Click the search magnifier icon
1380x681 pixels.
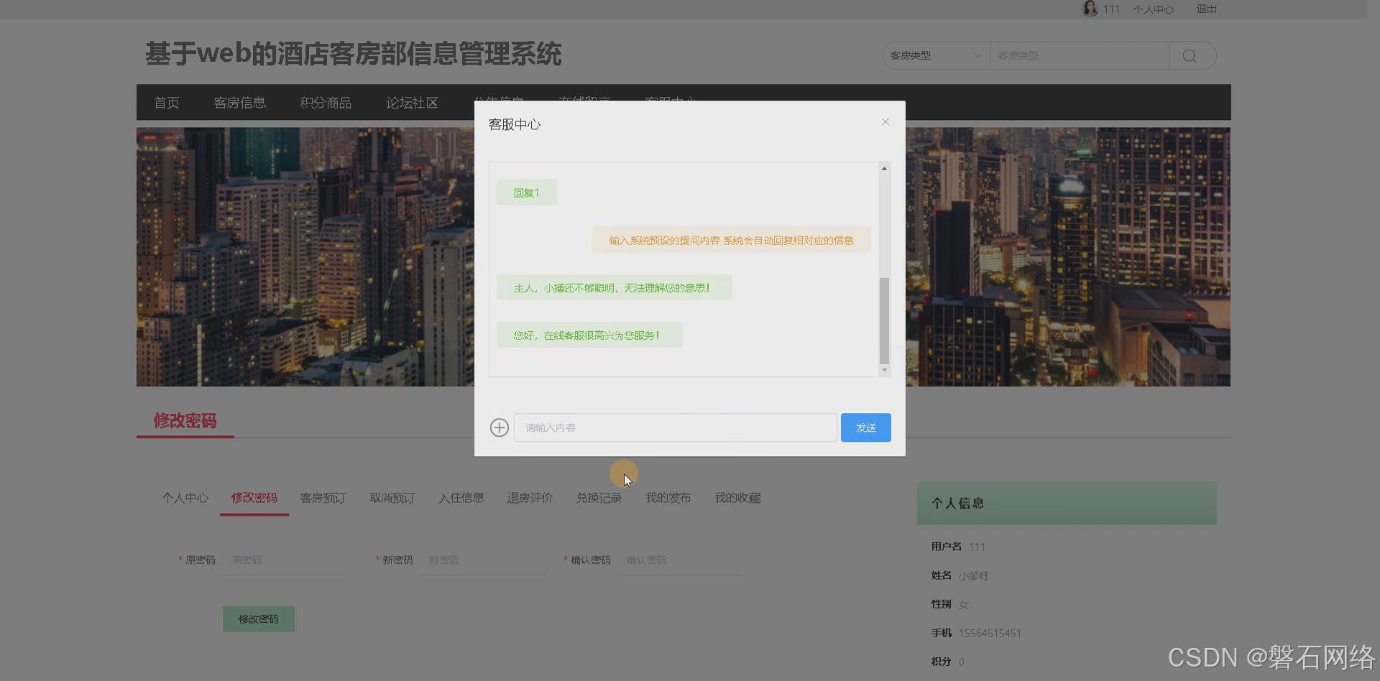pyautogui.click(x=1191, y=55)
